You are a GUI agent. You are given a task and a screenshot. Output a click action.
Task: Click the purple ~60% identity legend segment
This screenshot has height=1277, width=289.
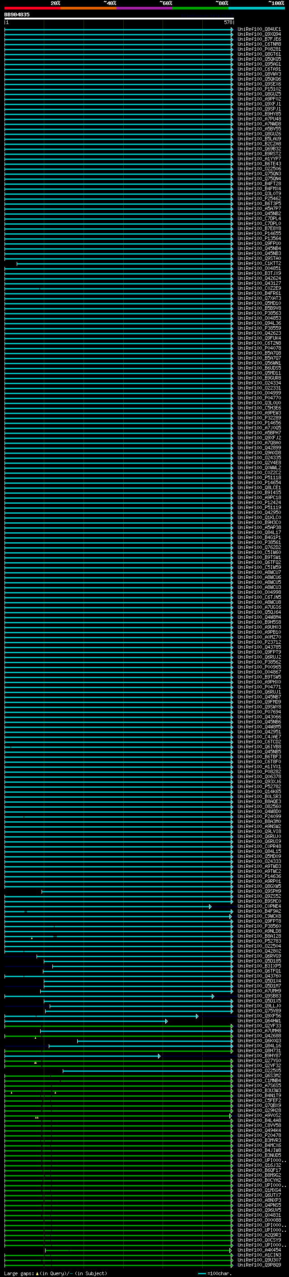click(145, 9)
